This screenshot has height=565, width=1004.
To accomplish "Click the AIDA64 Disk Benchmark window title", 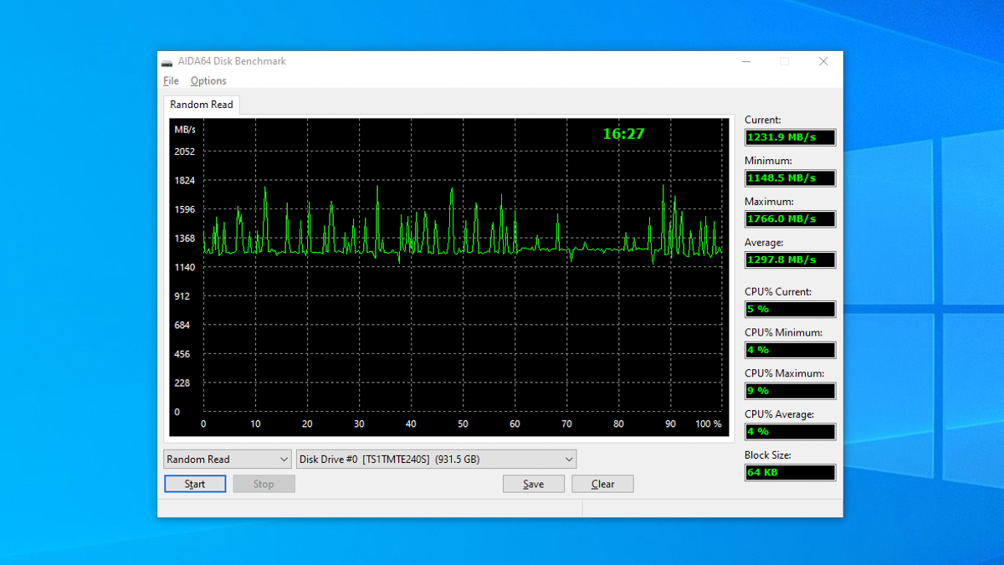I will [x=232, y=62].
